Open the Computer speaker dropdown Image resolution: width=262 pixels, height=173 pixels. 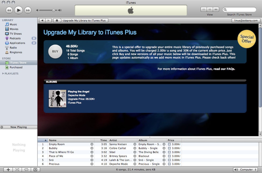tap(245, 170)
